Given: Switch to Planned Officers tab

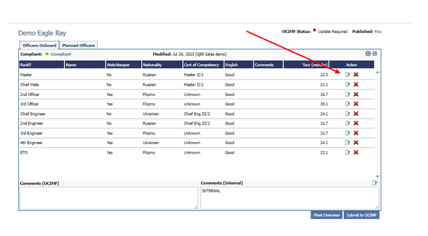Looking at the screenshot, I should [78, 45].
